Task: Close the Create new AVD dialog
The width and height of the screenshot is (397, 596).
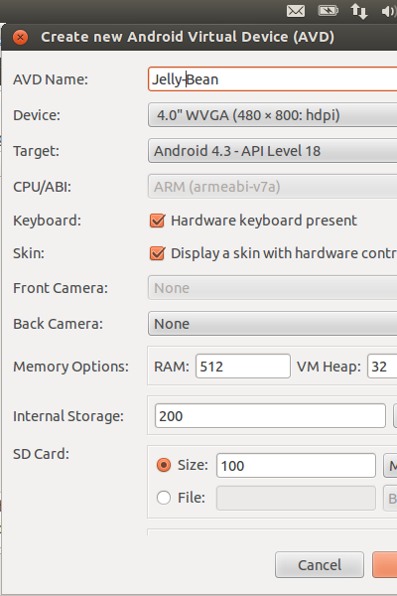Action: [x=20, y=38]
